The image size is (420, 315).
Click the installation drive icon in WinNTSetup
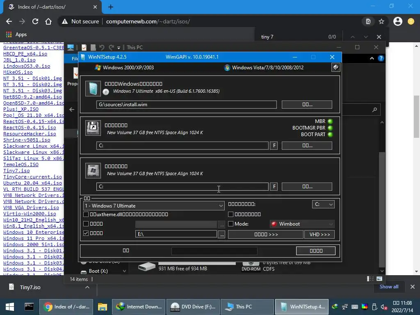(x=93, y=170)
